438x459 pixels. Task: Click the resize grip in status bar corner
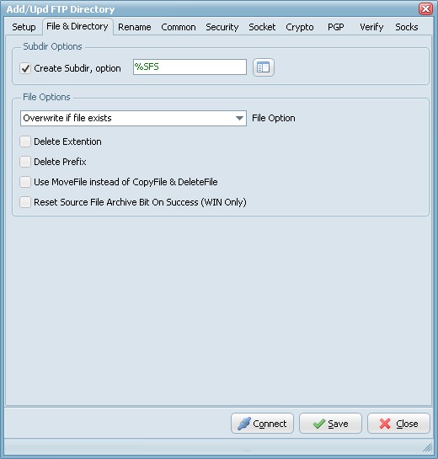pyautogui.click(x=427, y=447)
